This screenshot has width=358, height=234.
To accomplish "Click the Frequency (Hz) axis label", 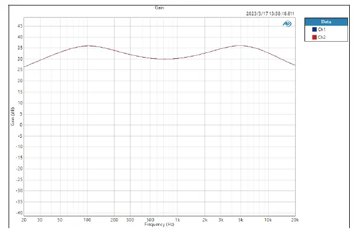I will tap(159, 224).
